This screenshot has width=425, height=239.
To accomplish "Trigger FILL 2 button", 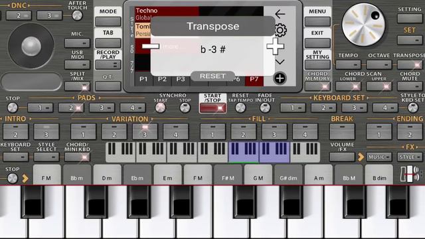I will coord(244,131).
